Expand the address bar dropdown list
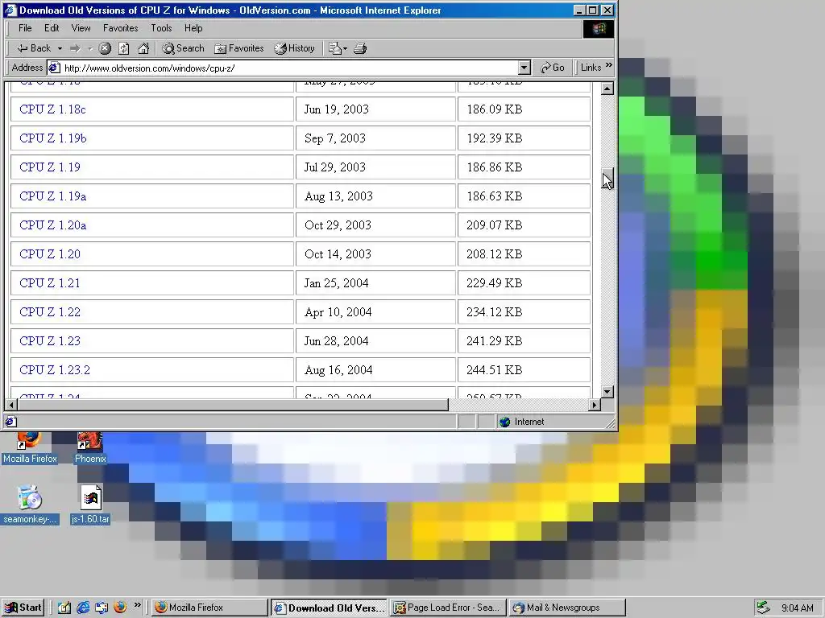 [x=524, y=68]
